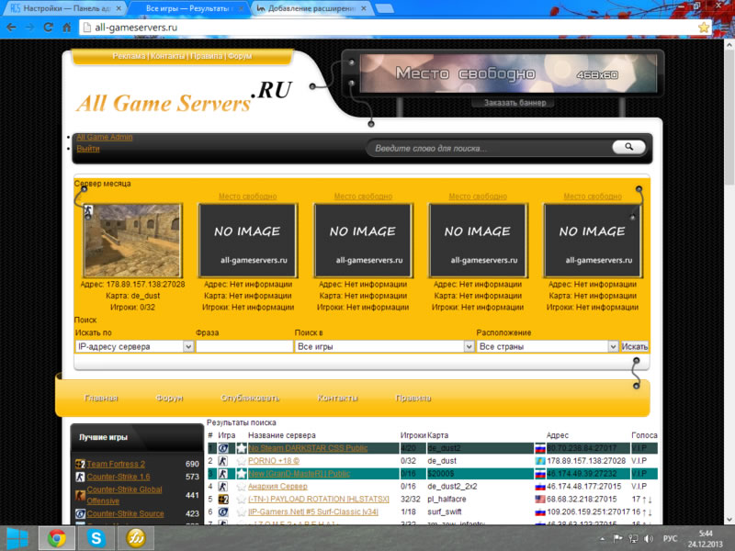Click the vote up arrow for PAYLOAD ROTATION server
The width and height of the screenshot is (735, 551).
[x=644, y=499]
